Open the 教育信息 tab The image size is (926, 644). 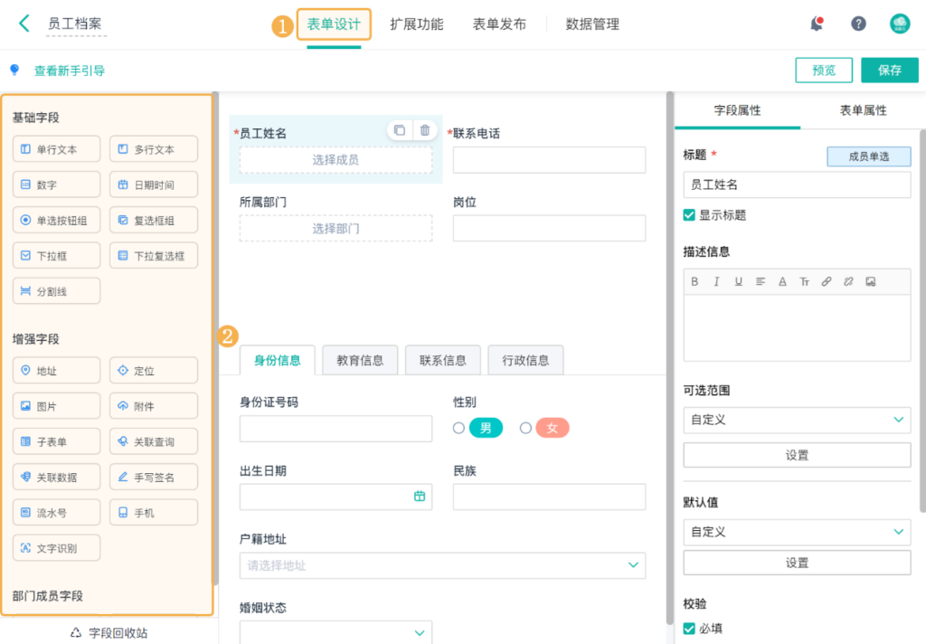pos(360,360)
